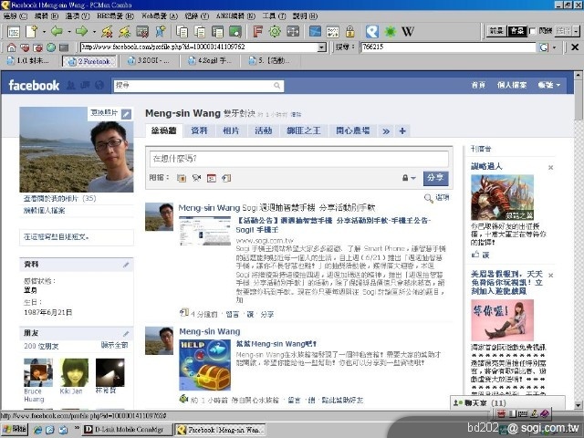Select the 背景 background color button
Viewport: 584px width, 438px height.
click(x=517, y=31)
